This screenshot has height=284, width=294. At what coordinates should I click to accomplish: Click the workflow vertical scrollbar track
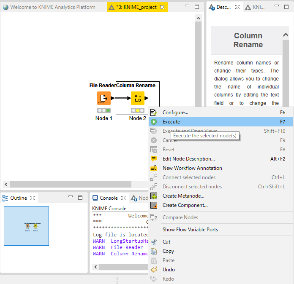[198, 64]
